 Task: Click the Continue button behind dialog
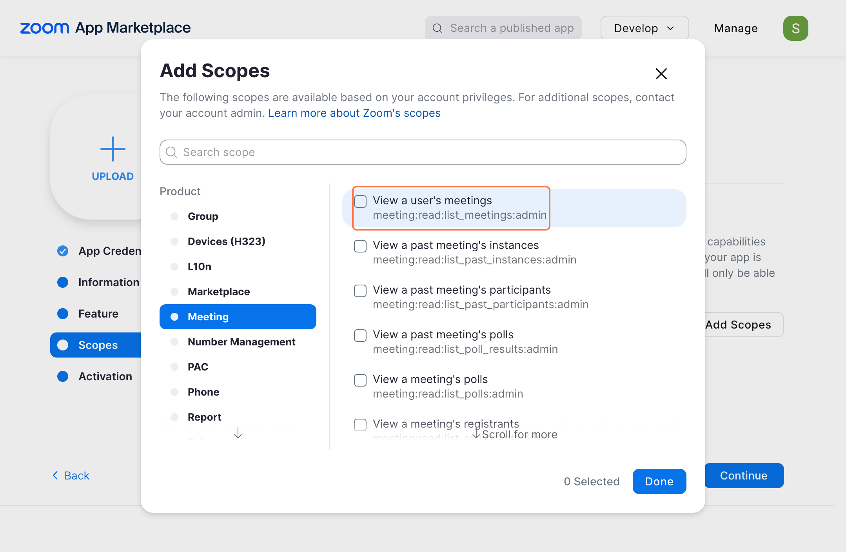(x=744, y=476)
